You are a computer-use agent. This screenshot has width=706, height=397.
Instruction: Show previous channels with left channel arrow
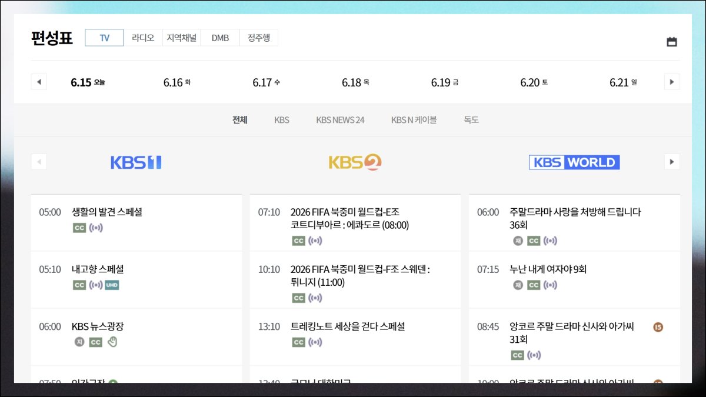(39, 162)
